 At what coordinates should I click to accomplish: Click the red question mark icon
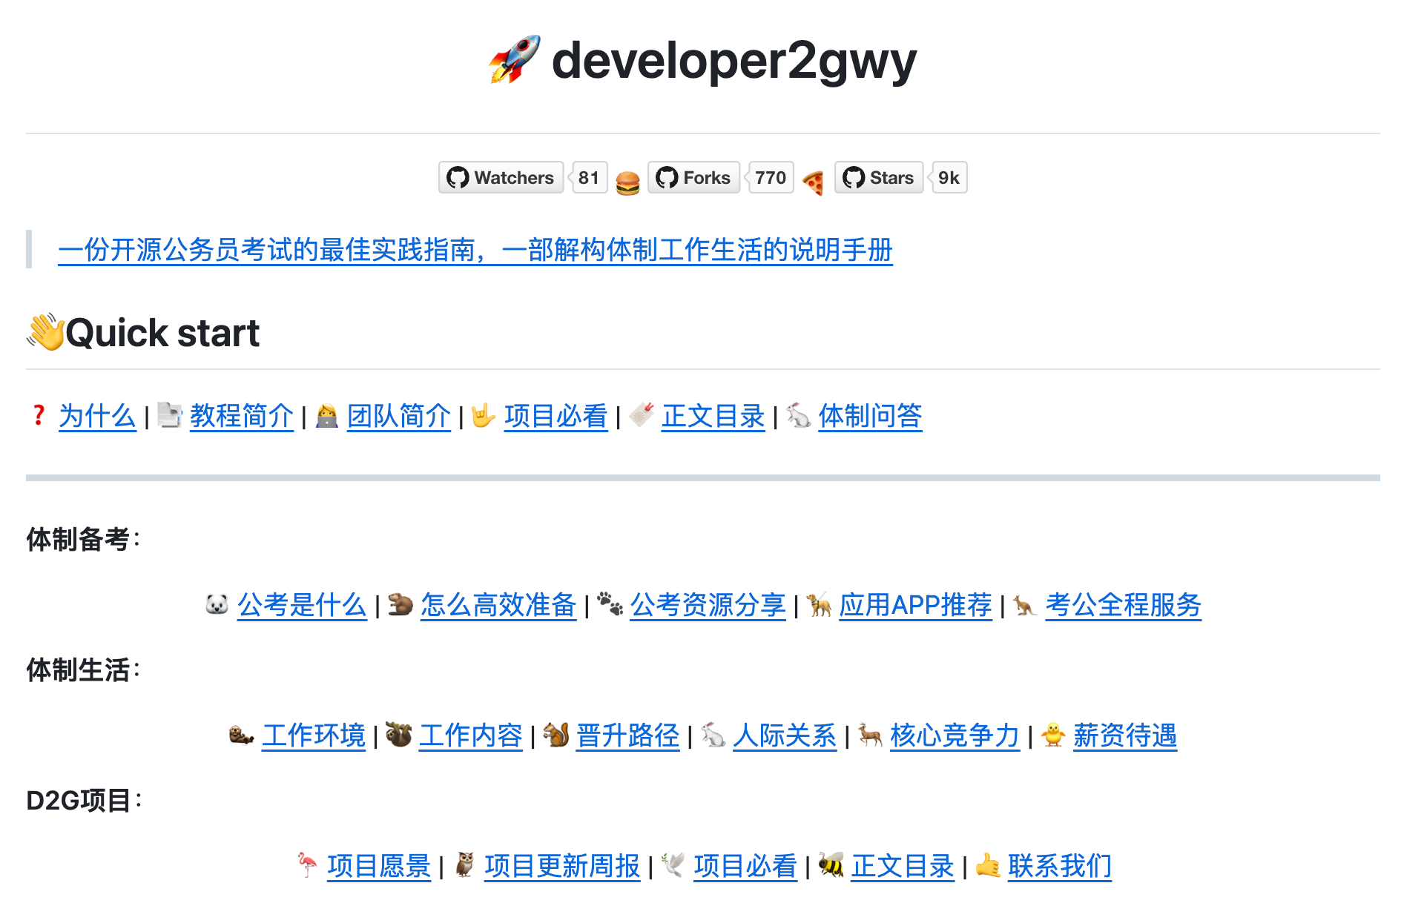[x=39, y=415]
